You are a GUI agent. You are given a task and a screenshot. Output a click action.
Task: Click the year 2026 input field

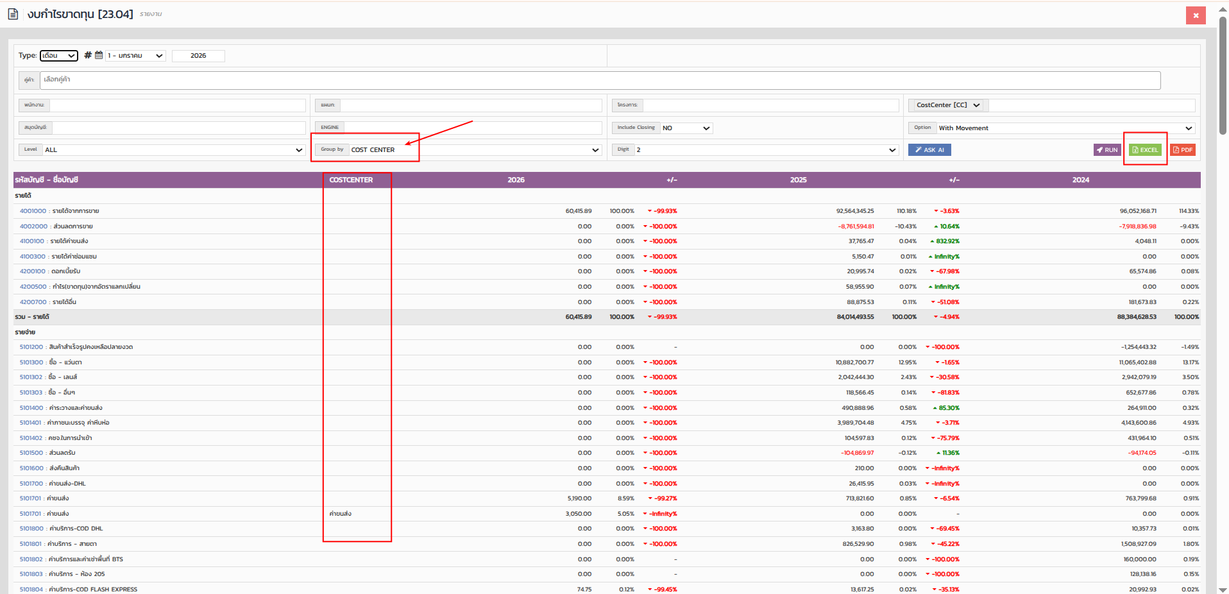pyautogui.click(x=198, y=56)
